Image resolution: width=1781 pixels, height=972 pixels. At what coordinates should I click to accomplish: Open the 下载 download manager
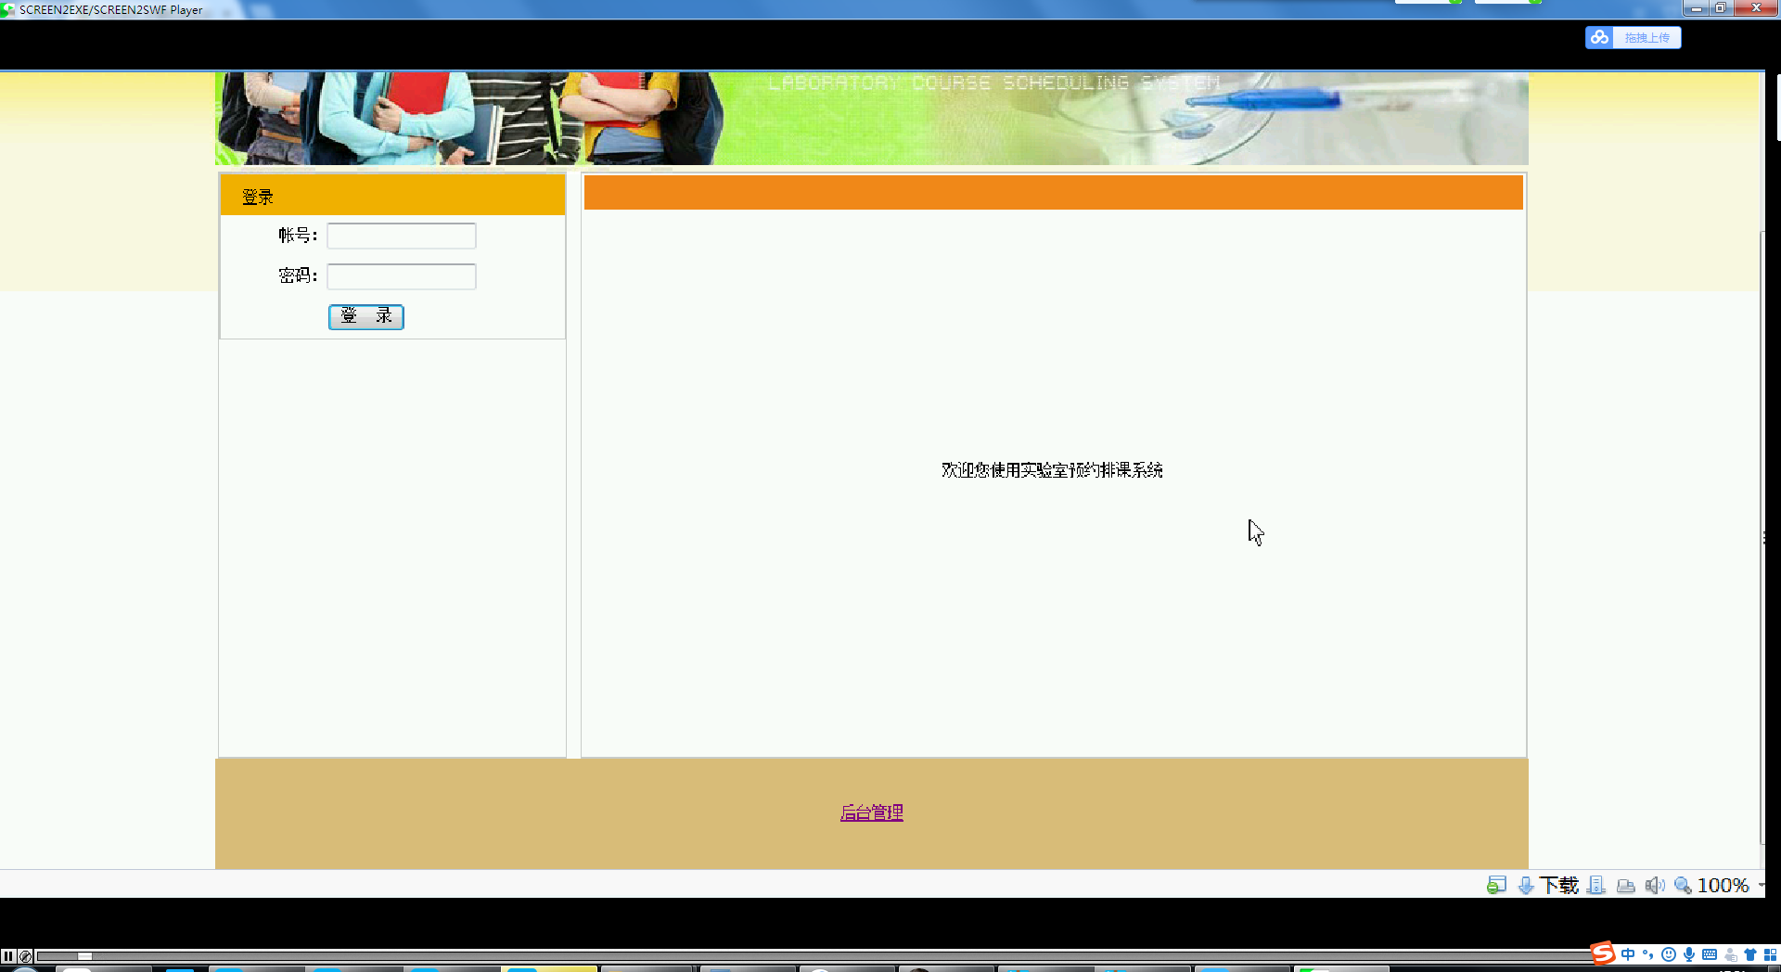1548,885
